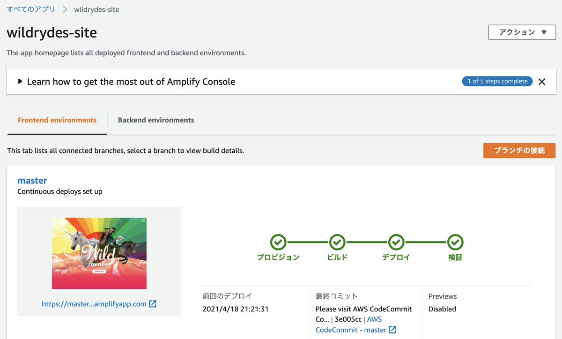Click external link icon beside CodeCommit master

[392, 330]
